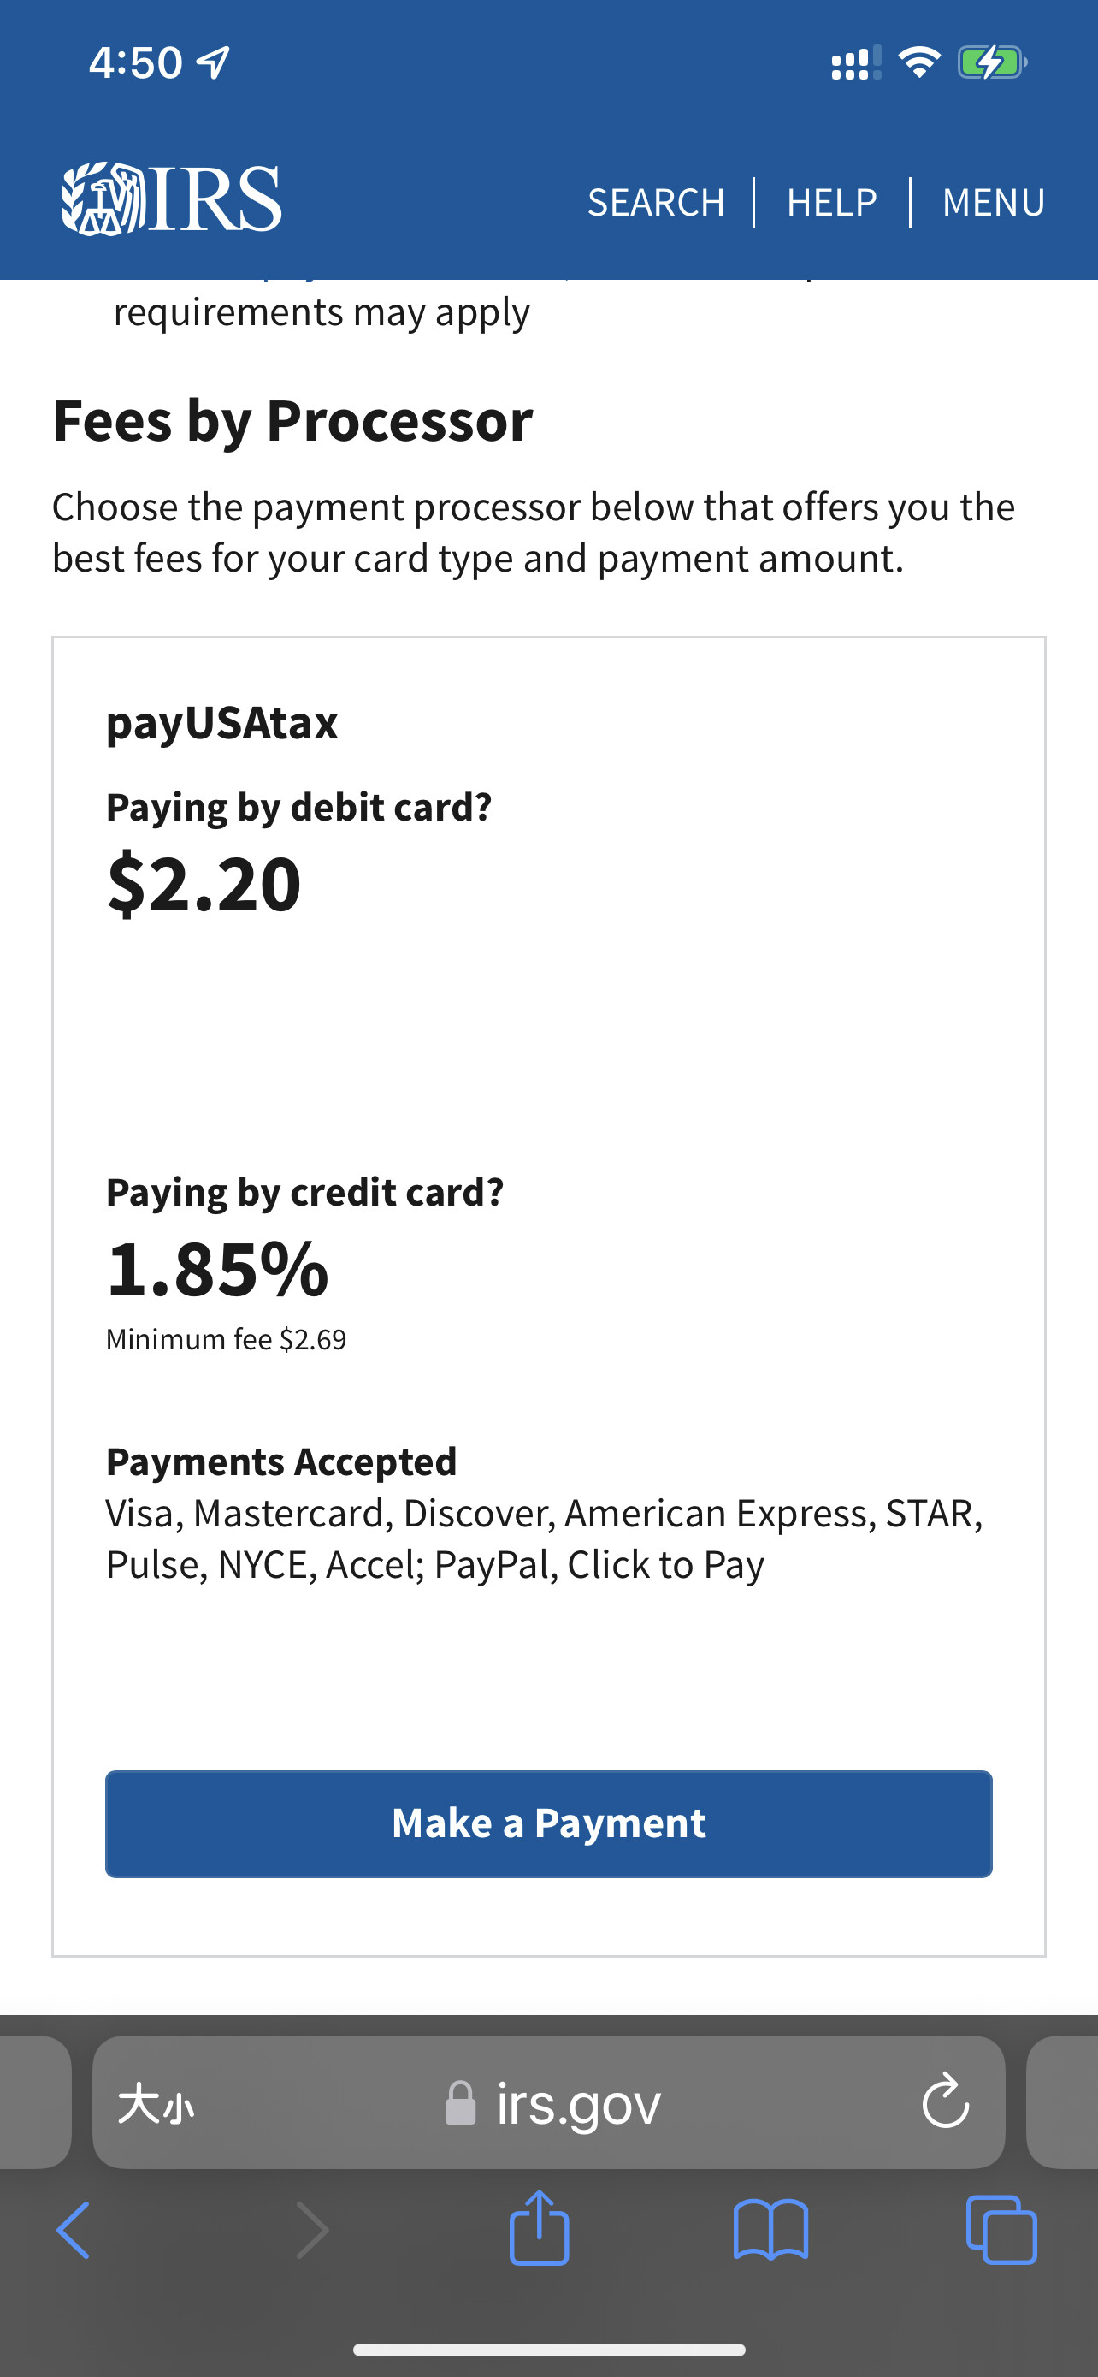Tap the Safari forward arrow
Screen dimensions: 1098x2377
click(311, 2231)
